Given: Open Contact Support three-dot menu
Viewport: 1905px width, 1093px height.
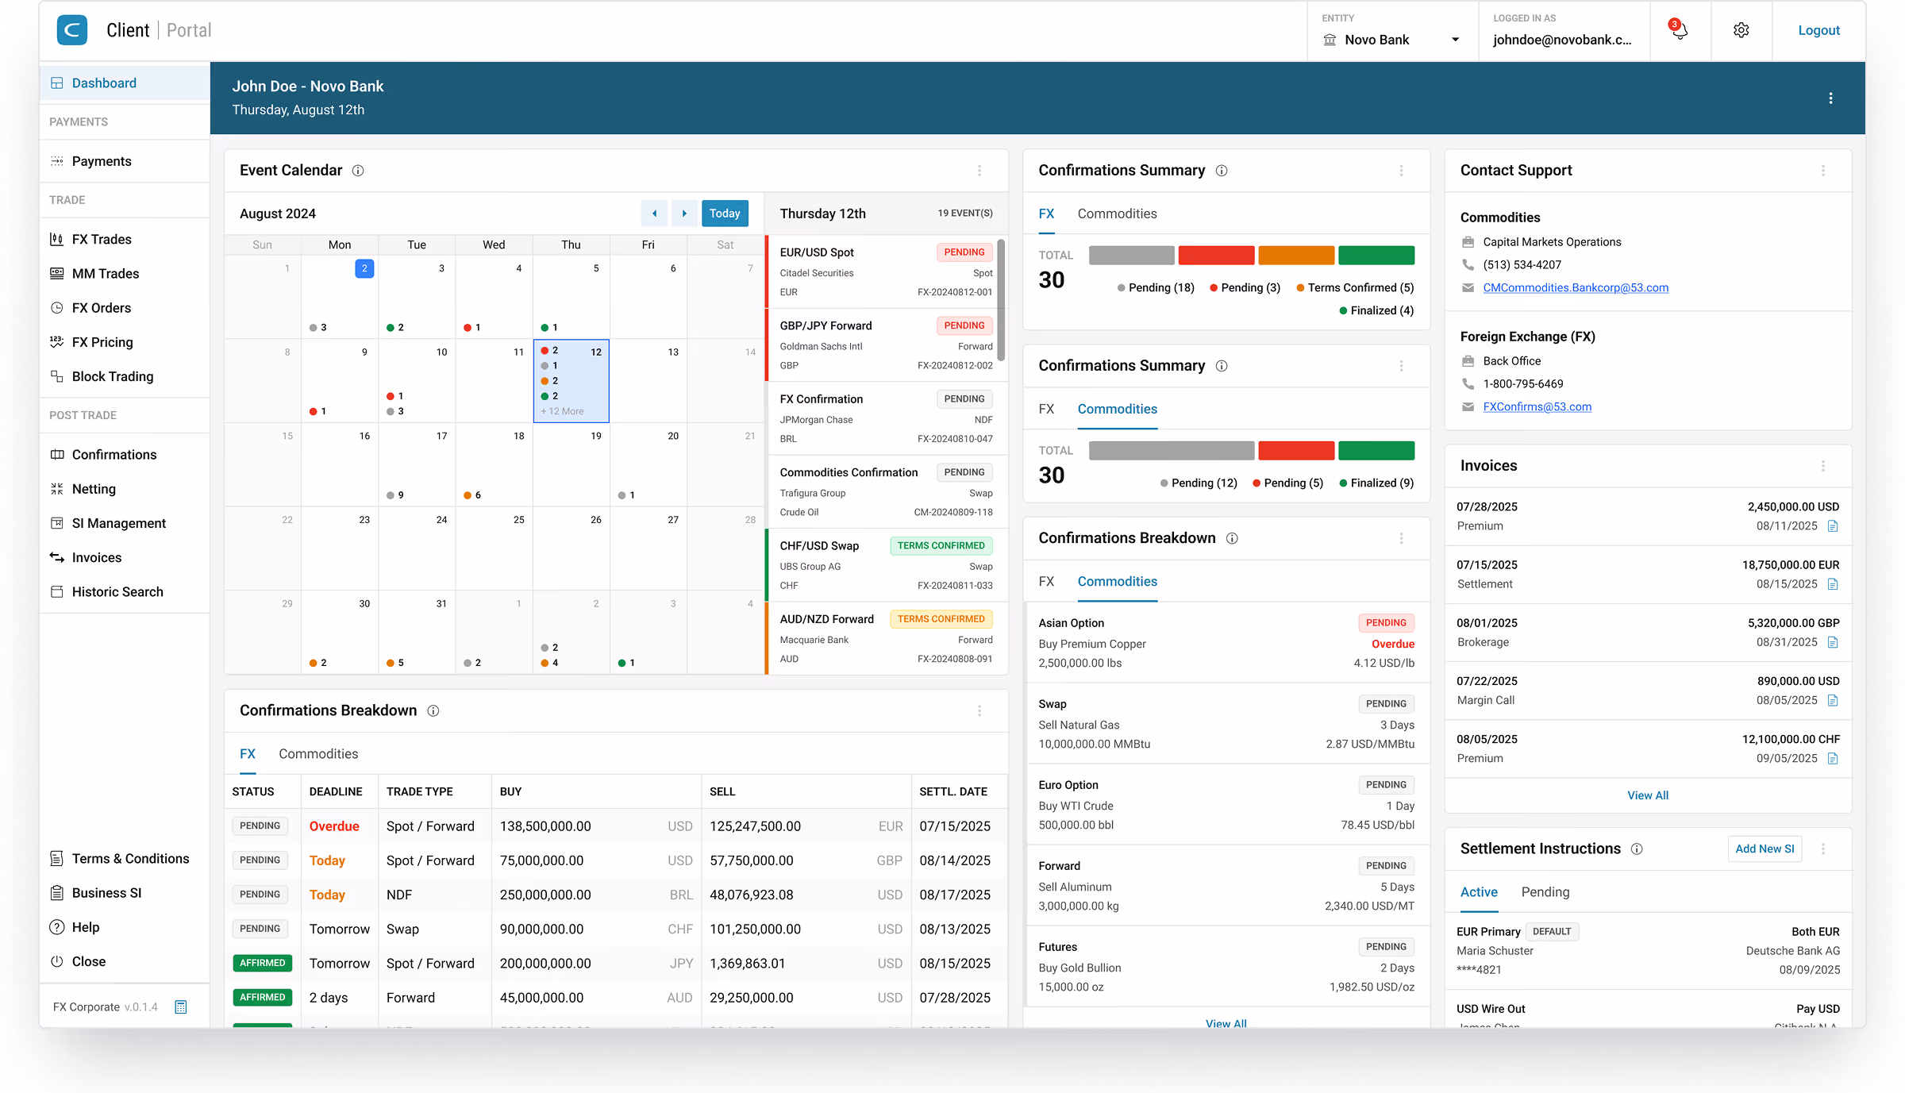Looking at the screenshot, I should pyautogui.click(x=1822, y=171).
